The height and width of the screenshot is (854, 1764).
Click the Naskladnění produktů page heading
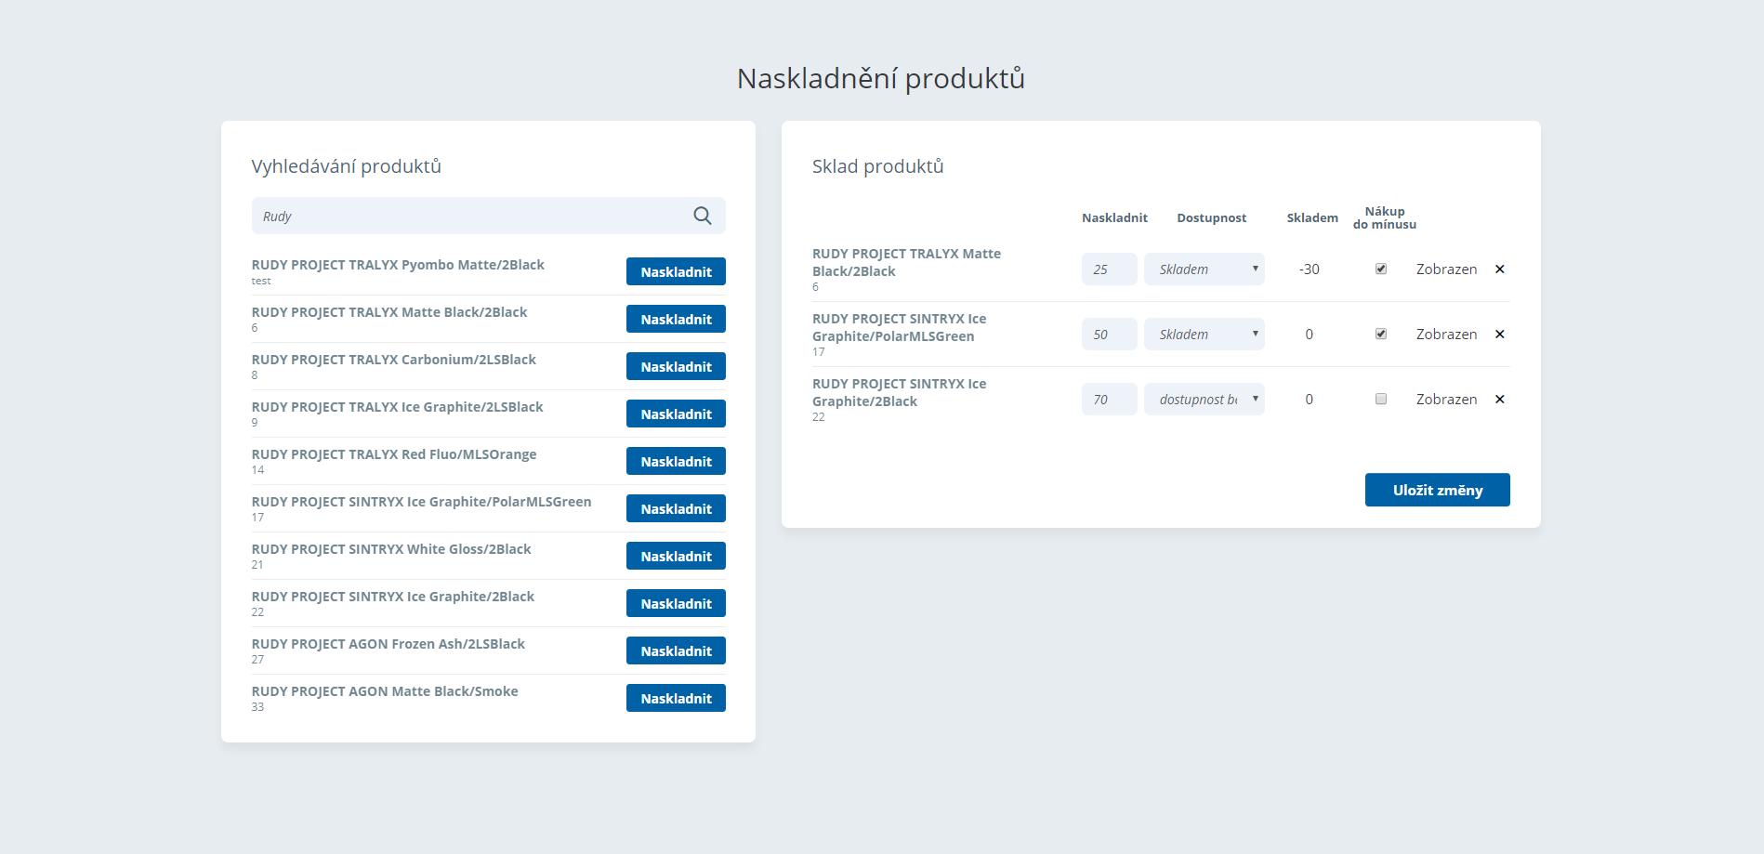point(881,79)
